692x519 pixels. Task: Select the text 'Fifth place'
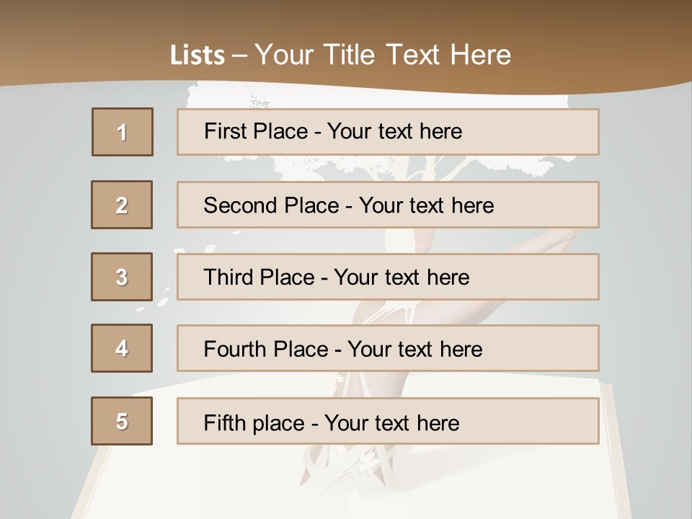click(x=254, y=423)
